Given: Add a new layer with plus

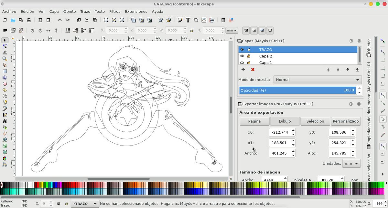Looking at the screenshot, I should [243, 70].
